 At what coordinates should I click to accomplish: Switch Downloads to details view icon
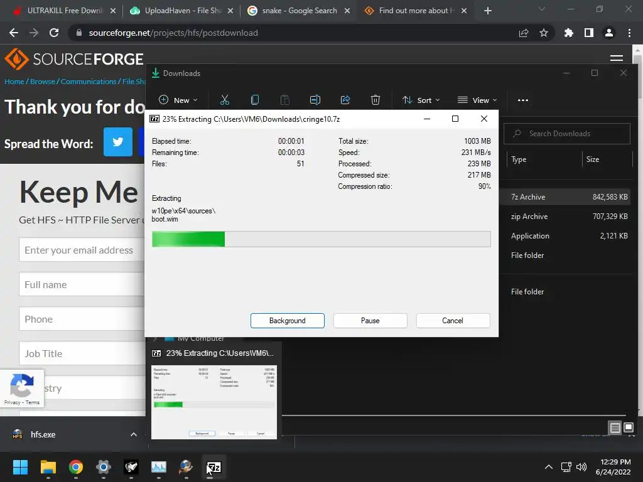615,428
